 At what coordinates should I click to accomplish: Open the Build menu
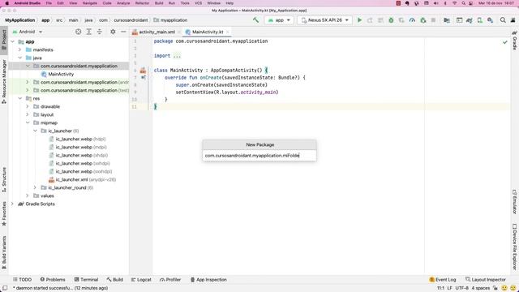159,3
